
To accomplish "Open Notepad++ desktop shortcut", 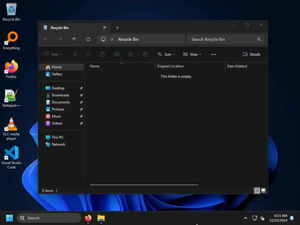I will point(11,98).
